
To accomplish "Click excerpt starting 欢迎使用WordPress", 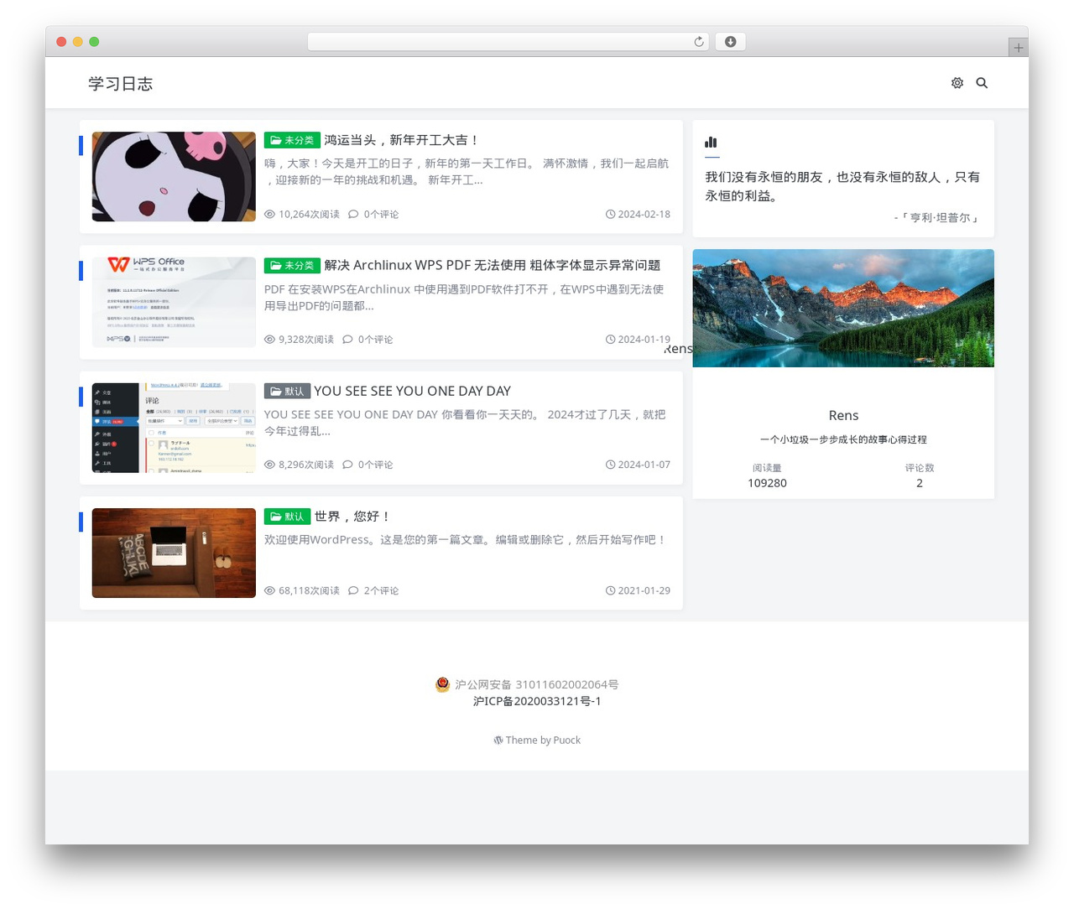I will 466,540.
